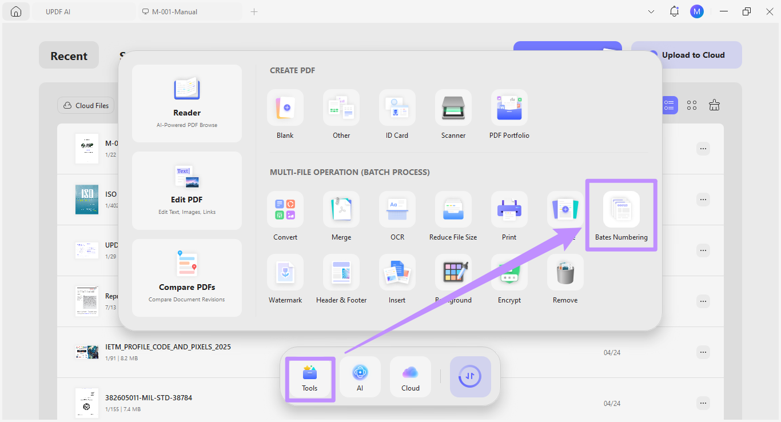Open more options for first file row
Viewport: 781px width, 422px height.
coord(703,149)
